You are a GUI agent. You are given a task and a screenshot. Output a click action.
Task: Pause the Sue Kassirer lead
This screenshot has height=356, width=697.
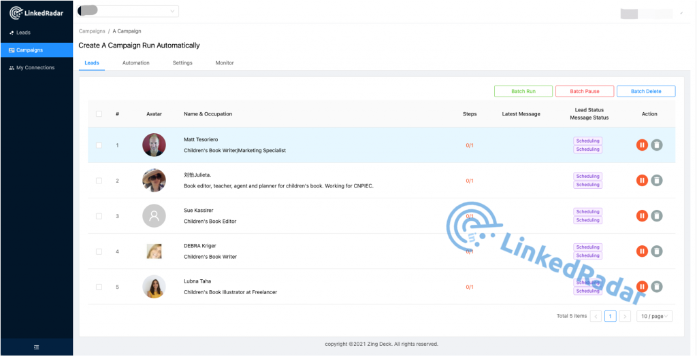click(x=642, y=216)
